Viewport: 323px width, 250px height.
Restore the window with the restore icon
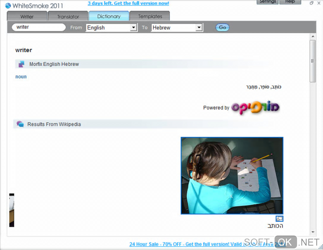tap(312, 3)
